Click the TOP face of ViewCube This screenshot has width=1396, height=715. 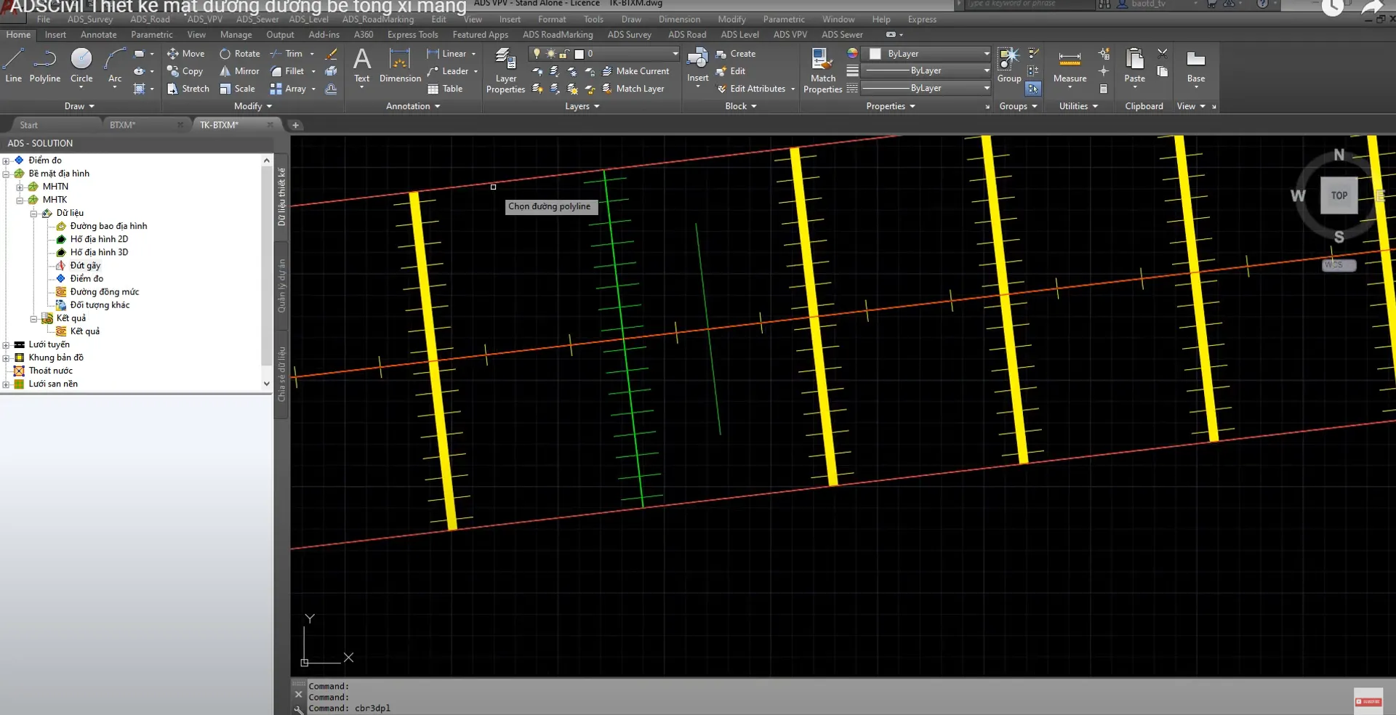coord(1339,195)
